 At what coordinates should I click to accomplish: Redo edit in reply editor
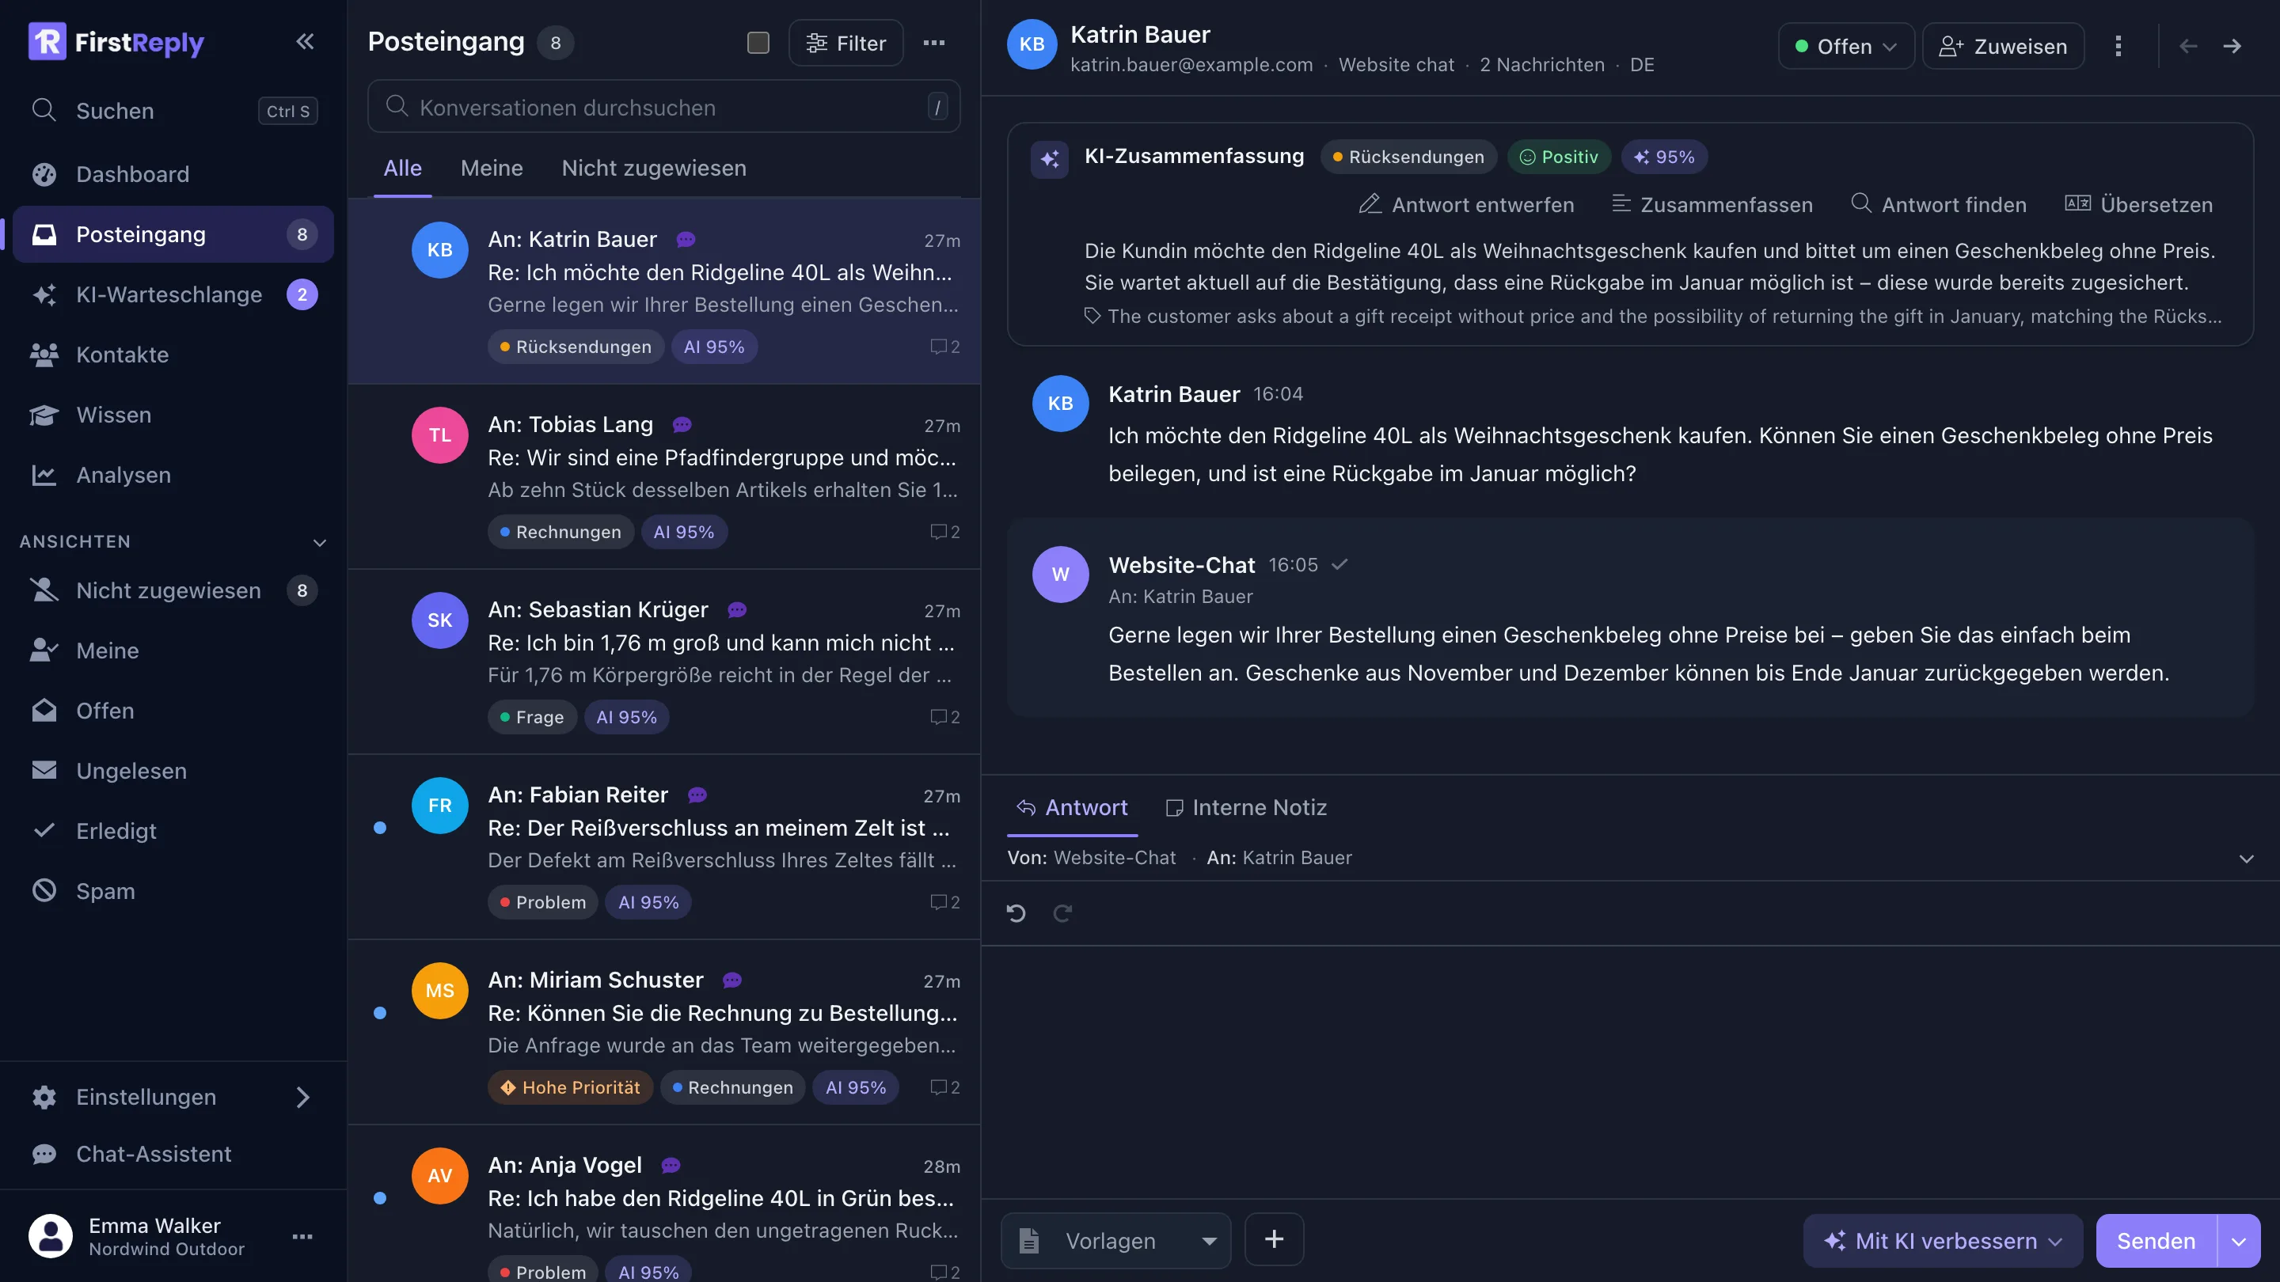[x=1062, y=913]
